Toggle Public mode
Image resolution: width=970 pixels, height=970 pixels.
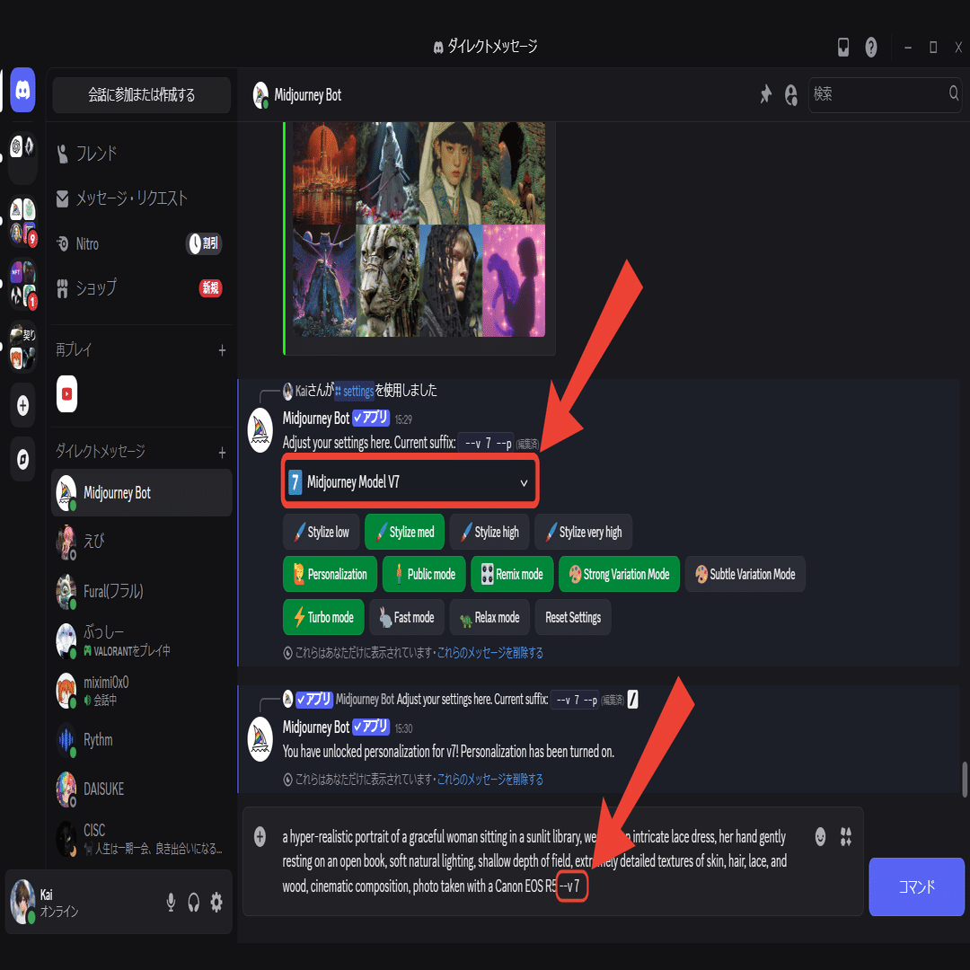[x=424, y=574]
